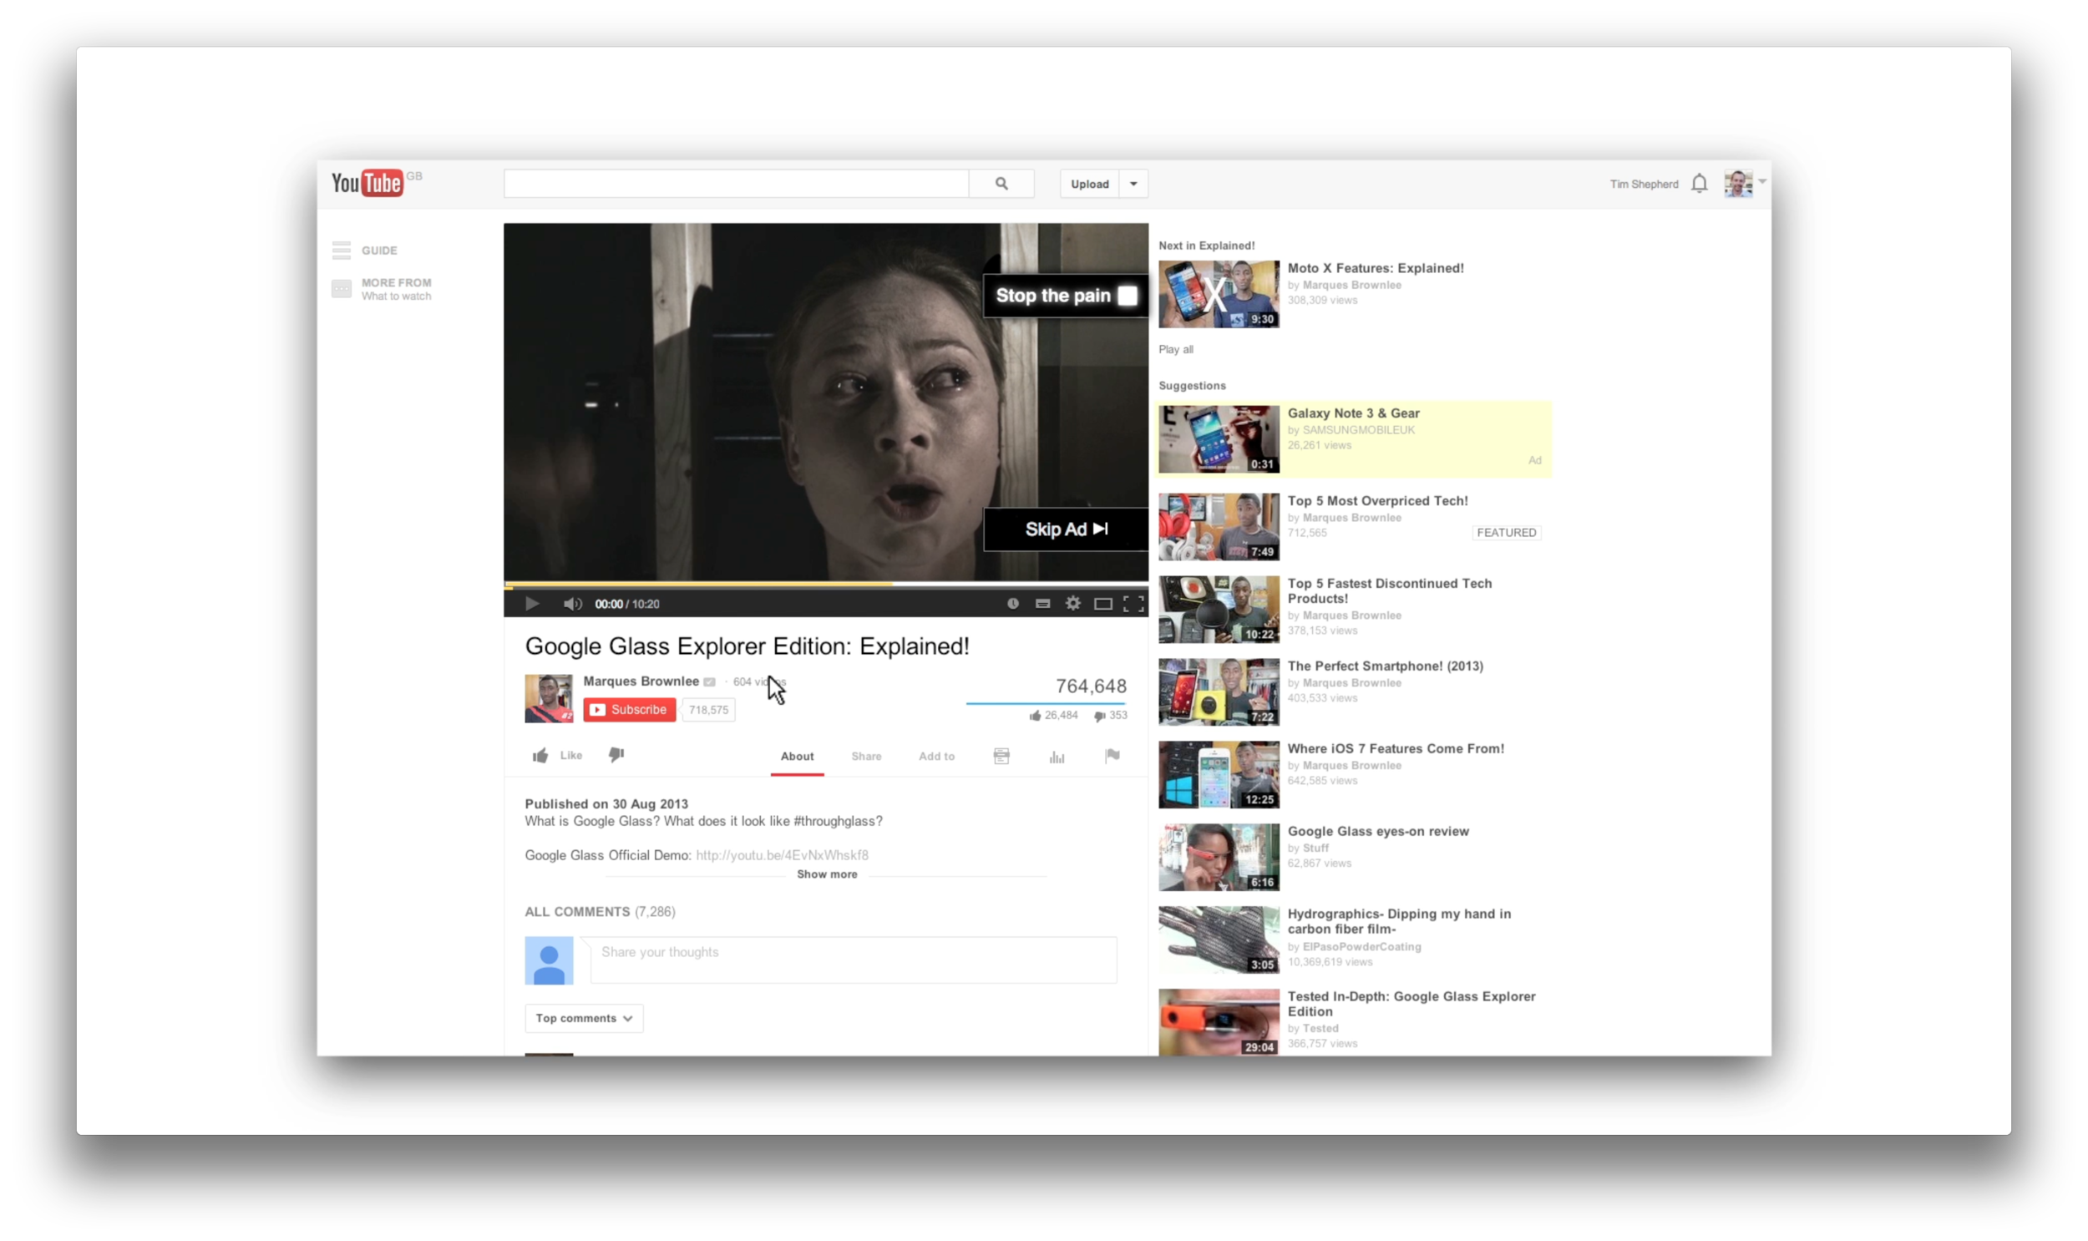Open Marques Brownlee channel name link
This screenshot has height=1241, width=2088.
tap(641, 681)
